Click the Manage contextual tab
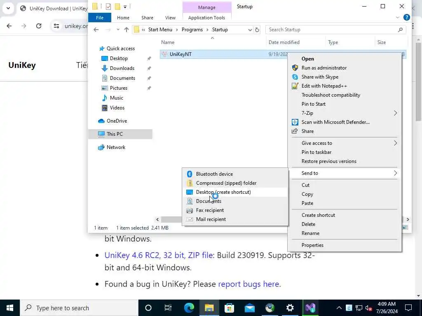The height and width of the screenshot is (316, 422). (207, 7)
